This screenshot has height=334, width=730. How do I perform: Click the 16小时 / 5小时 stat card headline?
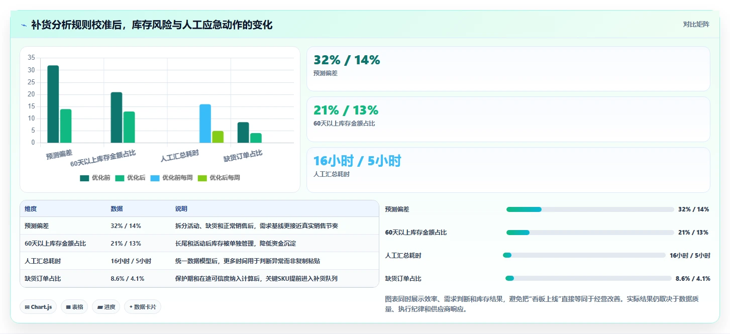(x=357, y=161)
